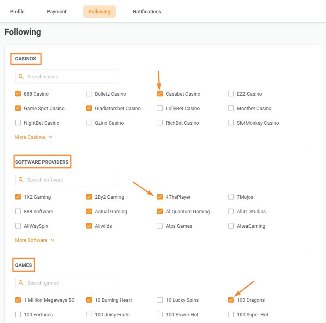The image size is (326, 323).
Task: Uncheck the 100 Dragons game
Action: tap(231, 300)
